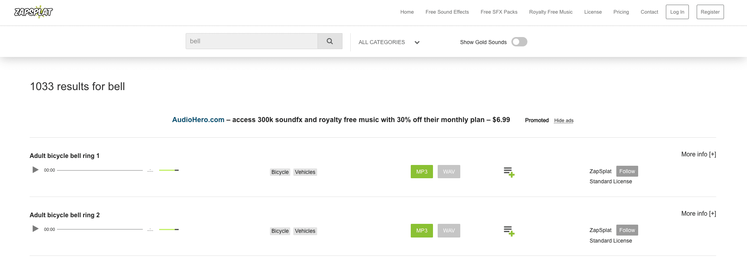Expand More info for bell ring 1

(x=699, y=154)
